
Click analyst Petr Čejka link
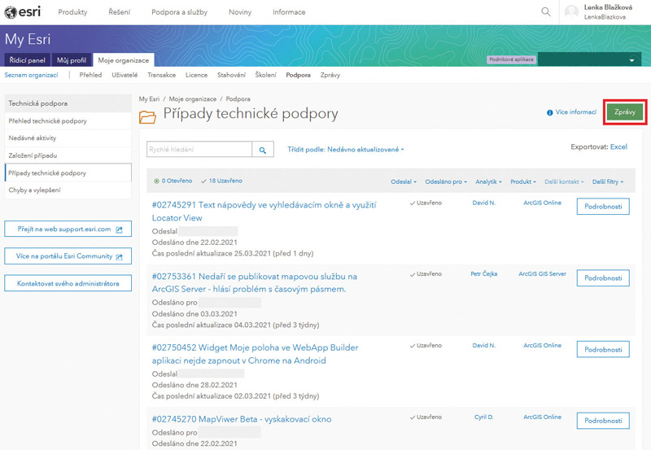[x=483, y=274]
